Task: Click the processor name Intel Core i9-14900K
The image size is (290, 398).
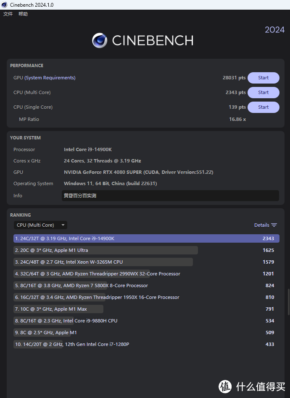Action: pyautogui.click(x=88, y=149)
